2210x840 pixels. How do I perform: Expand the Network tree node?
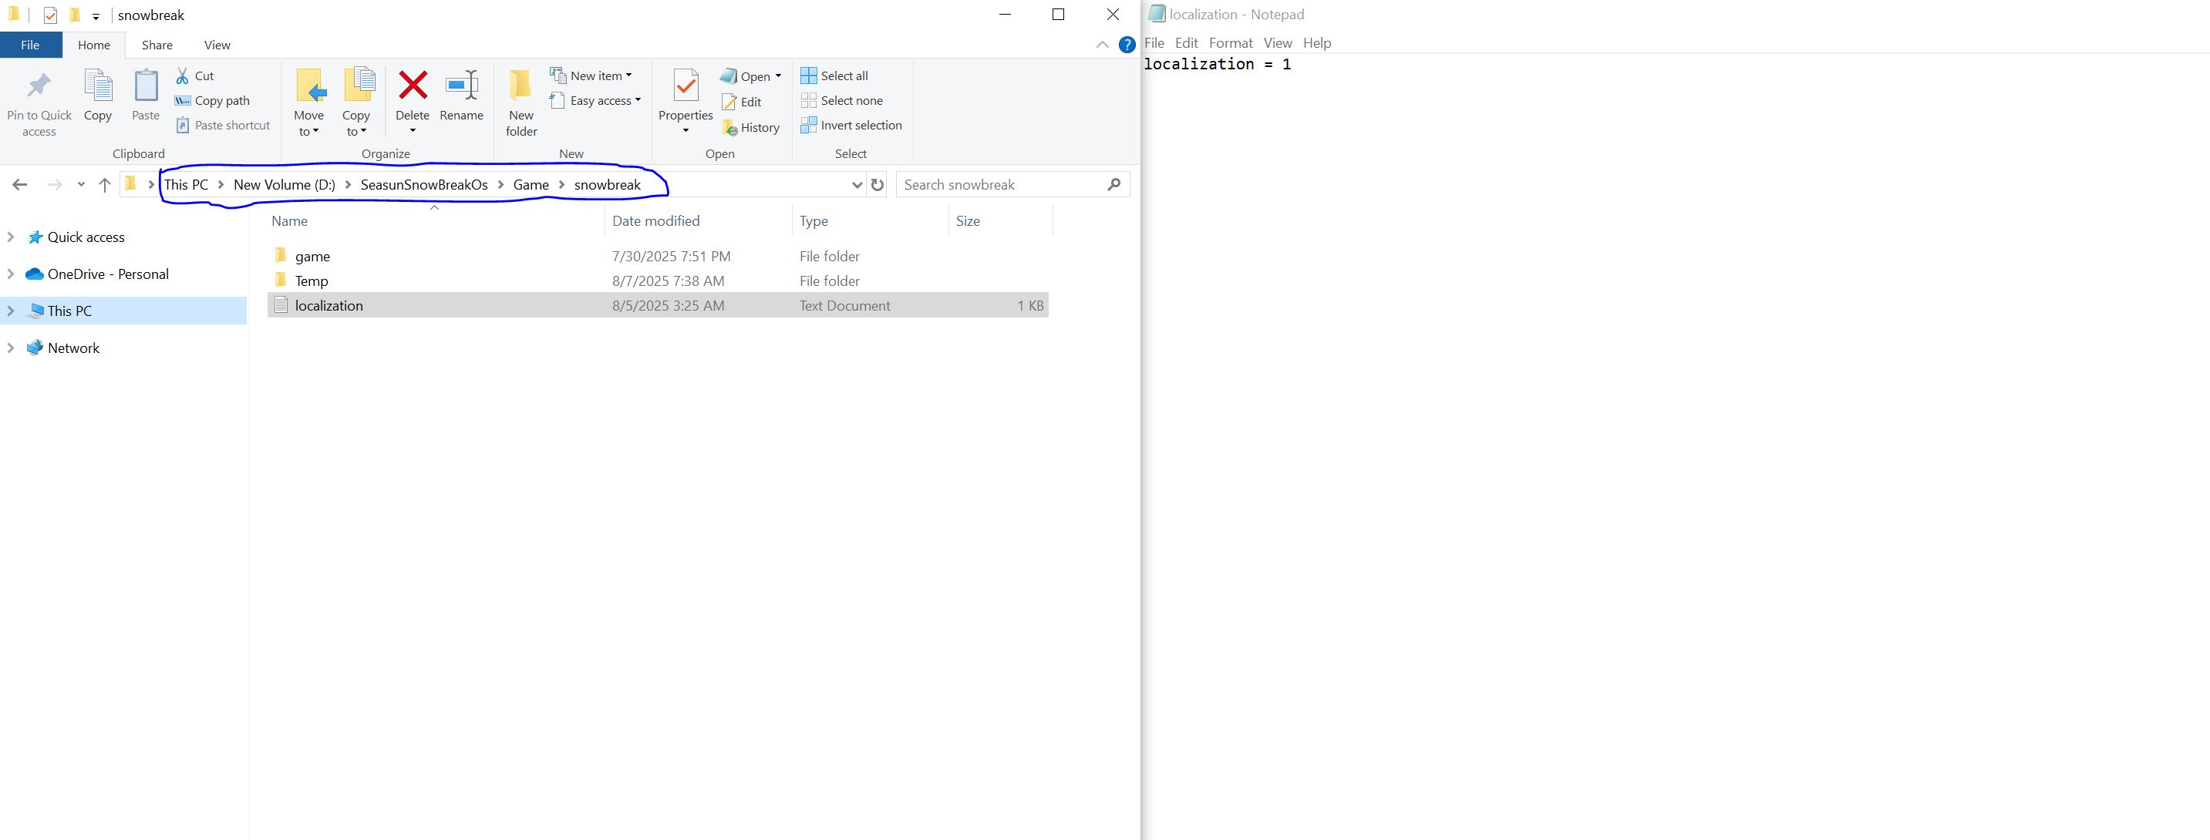[x=11, y=348]
